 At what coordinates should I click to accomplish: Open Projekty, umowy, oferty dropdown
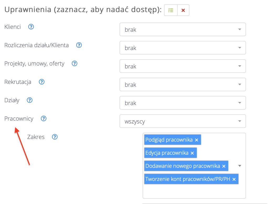click(183, 66)
